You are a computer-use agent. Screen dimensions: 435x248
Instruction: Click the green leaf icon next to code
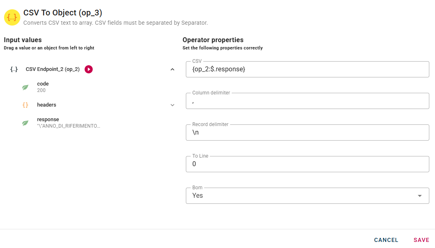(25, 87)
